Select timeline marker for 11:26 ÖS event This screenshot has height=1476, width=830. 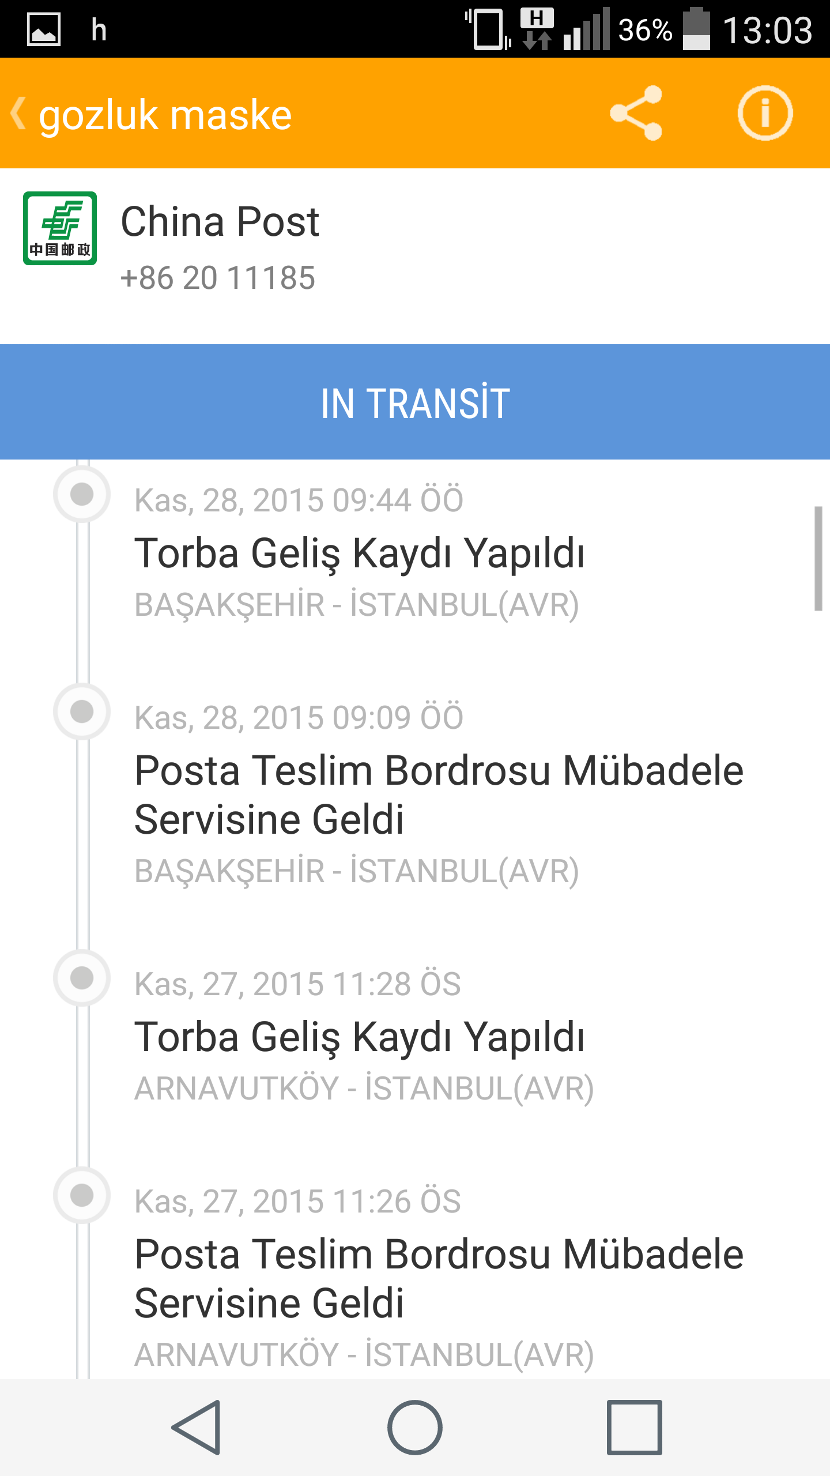click(x=82, y=1195)
